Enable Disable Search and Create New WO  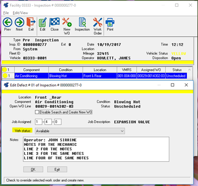(x=37, y=112)
